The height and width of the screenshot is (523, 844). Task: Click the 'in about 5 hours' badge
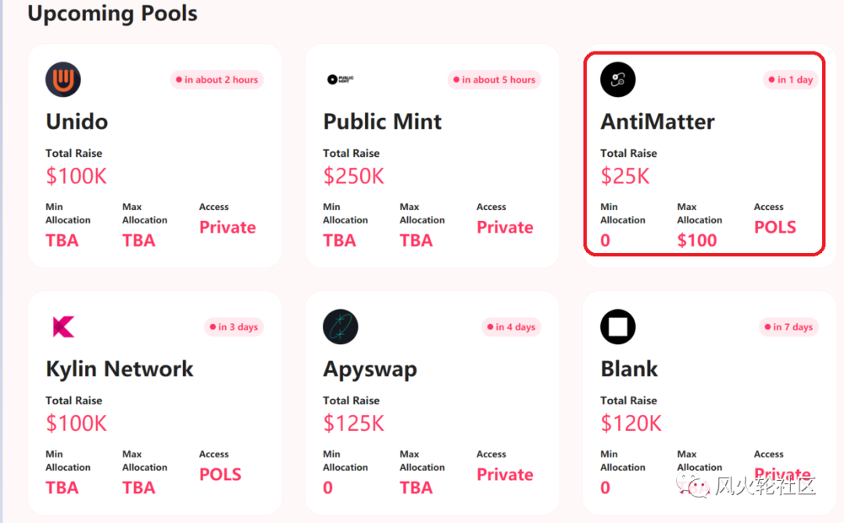(494, 80)
